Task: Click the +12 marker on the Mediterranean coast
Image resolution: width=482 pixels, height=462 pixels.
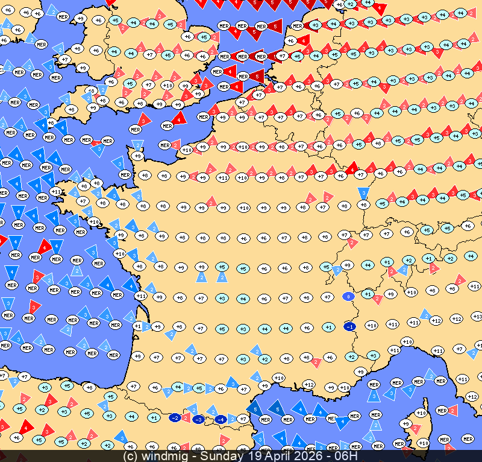Action: click(308, 384)
